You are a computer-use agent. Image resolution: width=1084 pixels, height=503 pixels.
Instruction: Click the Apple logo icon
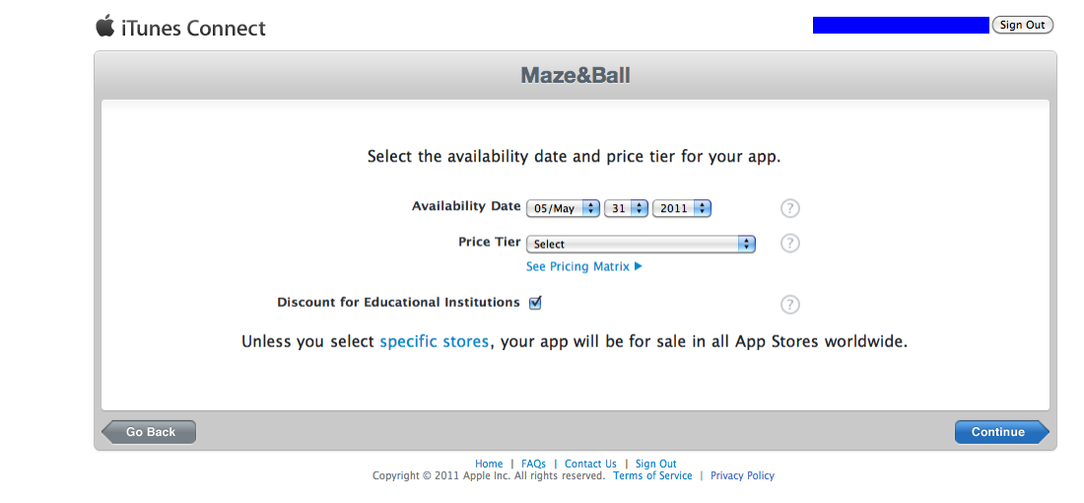[x=105, y=26]
